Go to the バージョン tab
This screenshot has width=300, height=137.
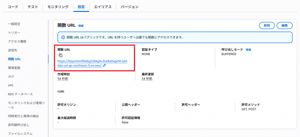[129, 7]
